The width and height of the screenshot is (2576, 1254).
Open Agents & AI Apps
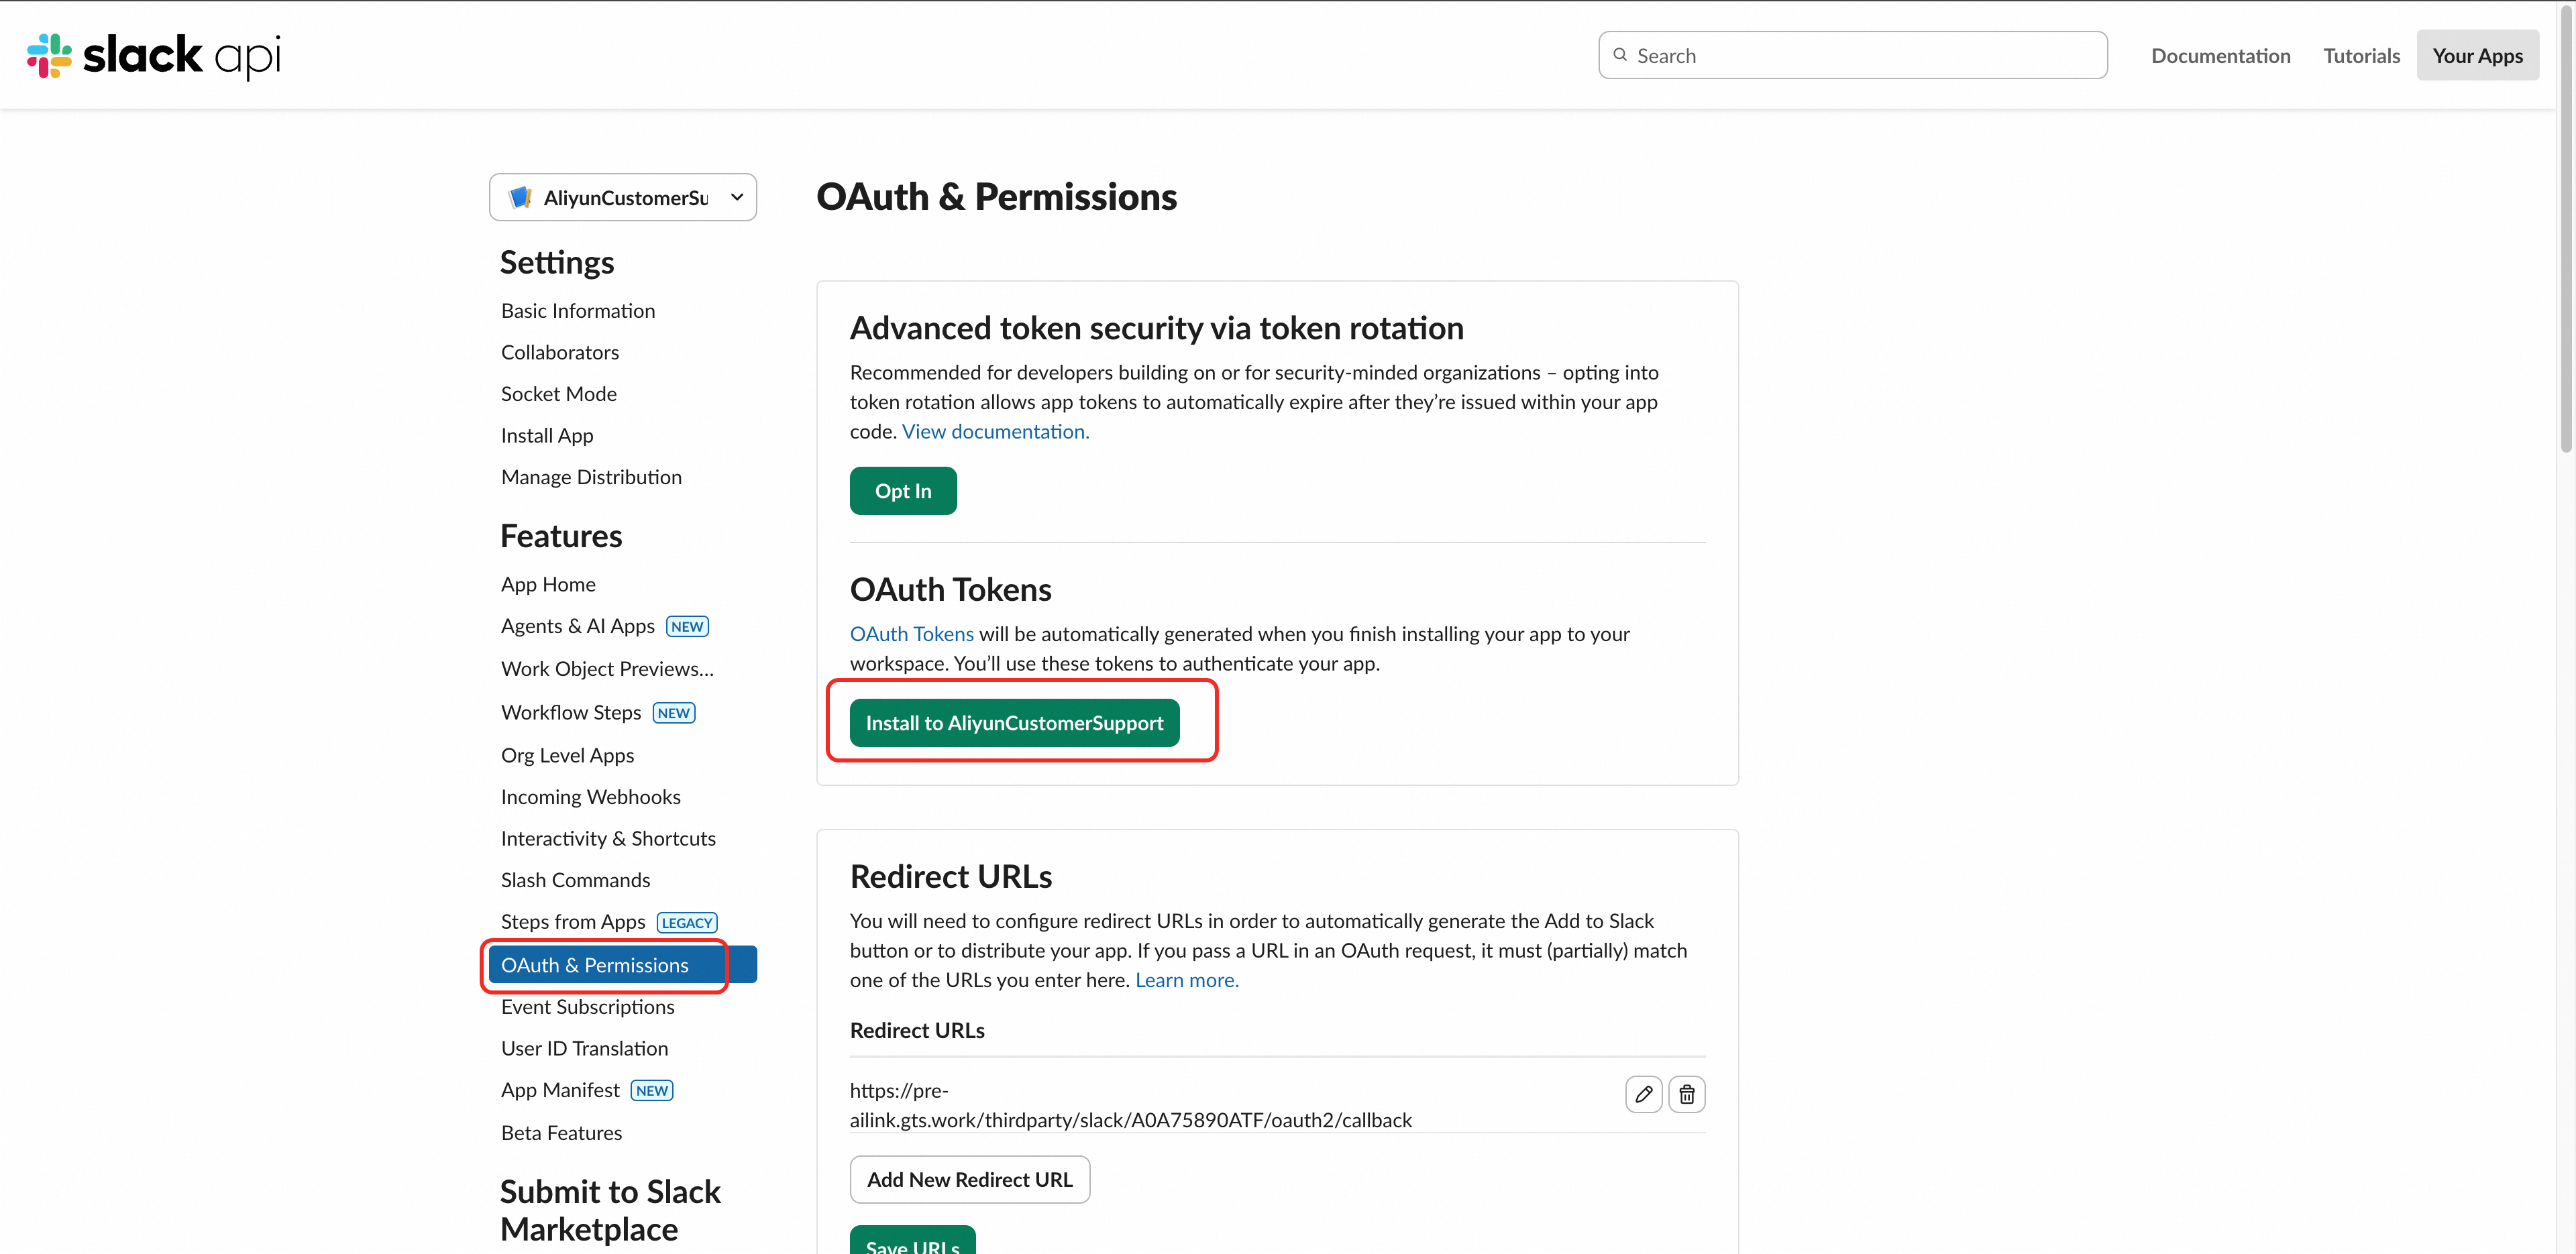pyautogui.click(x=578, y=626)
